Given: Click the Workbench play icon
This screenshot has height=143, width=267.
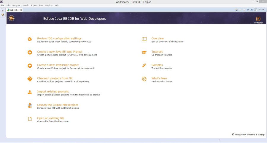Looking at the screenshot, I should [258, 19].
